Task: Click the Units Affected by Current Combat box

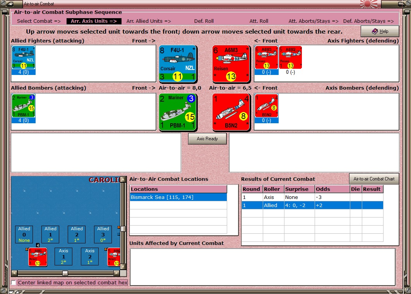Action: click(263, 267)
